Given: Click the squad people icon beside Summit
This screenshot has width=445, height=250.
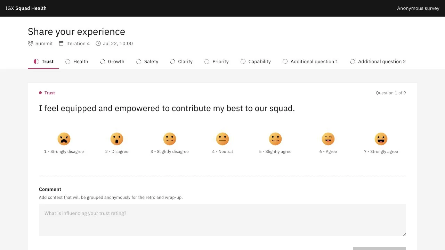Looking at the screenshot, I should pos(31,43).
